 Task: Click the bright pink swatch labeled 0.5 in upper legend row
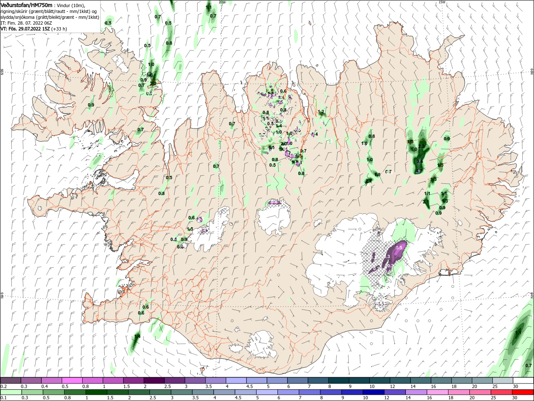72,381
